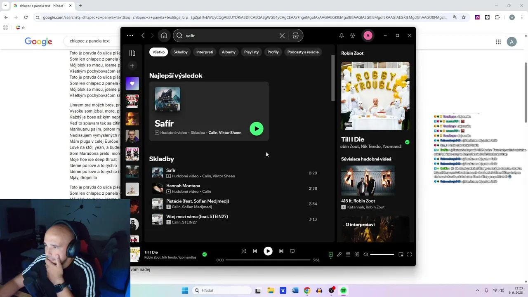Open Safír top result cover art
The image size is (528, 297).
click(x=167, y=99)
